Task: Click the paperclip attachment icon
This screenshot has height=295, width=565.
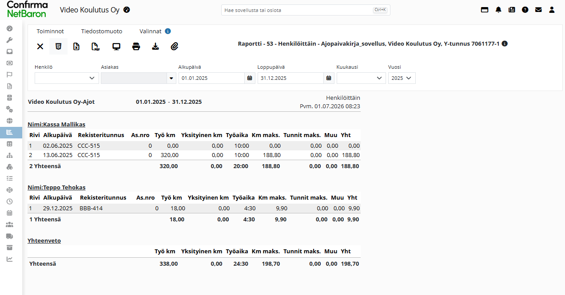Action: (175, 47)
